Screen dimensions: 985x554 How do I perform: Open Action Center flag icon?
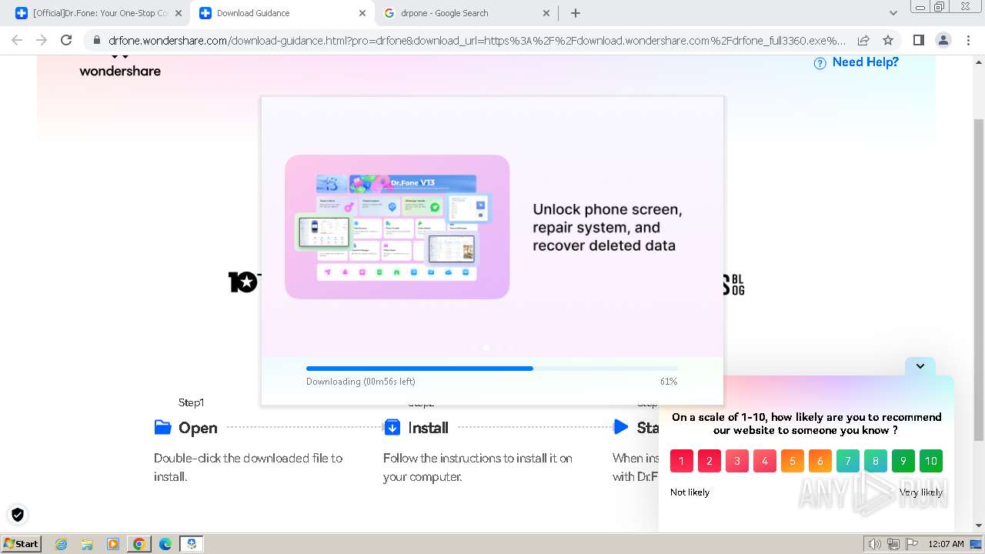click(912, 544)
